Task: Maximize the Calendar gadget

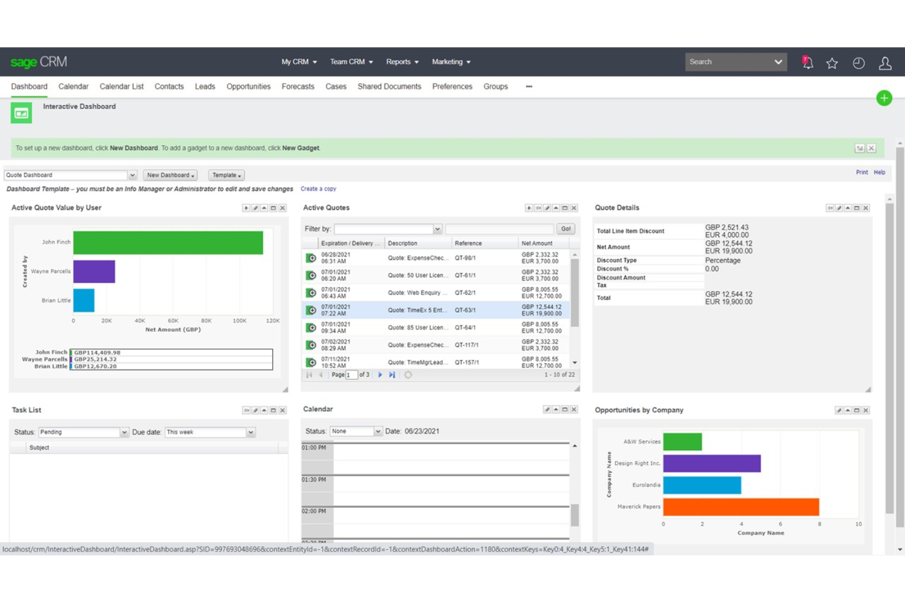Action: tap(565, 409)
